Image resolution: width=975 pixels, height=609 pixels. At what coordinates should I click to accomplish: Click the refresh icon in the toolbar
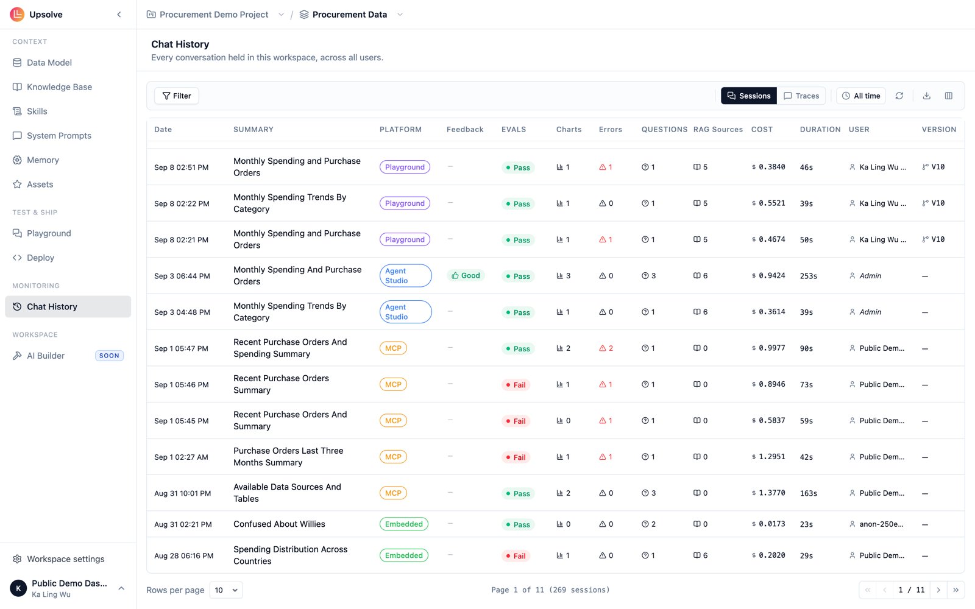coord(899,96)
